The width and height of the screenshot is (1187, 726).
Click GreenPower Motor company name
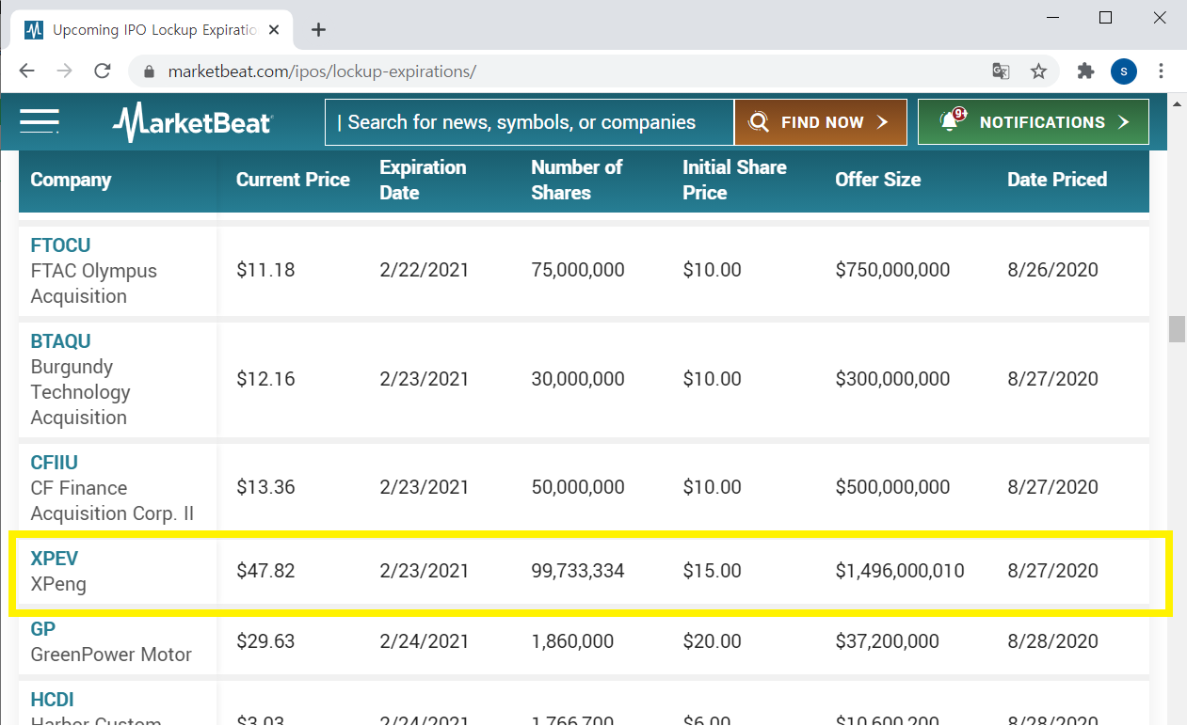[x=111, y=655]
